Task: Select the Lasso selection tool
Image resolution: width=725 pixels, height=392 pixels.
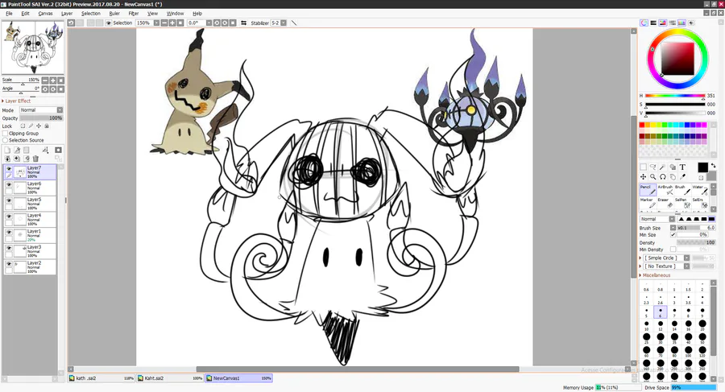Action: click(x=652, y=167)
